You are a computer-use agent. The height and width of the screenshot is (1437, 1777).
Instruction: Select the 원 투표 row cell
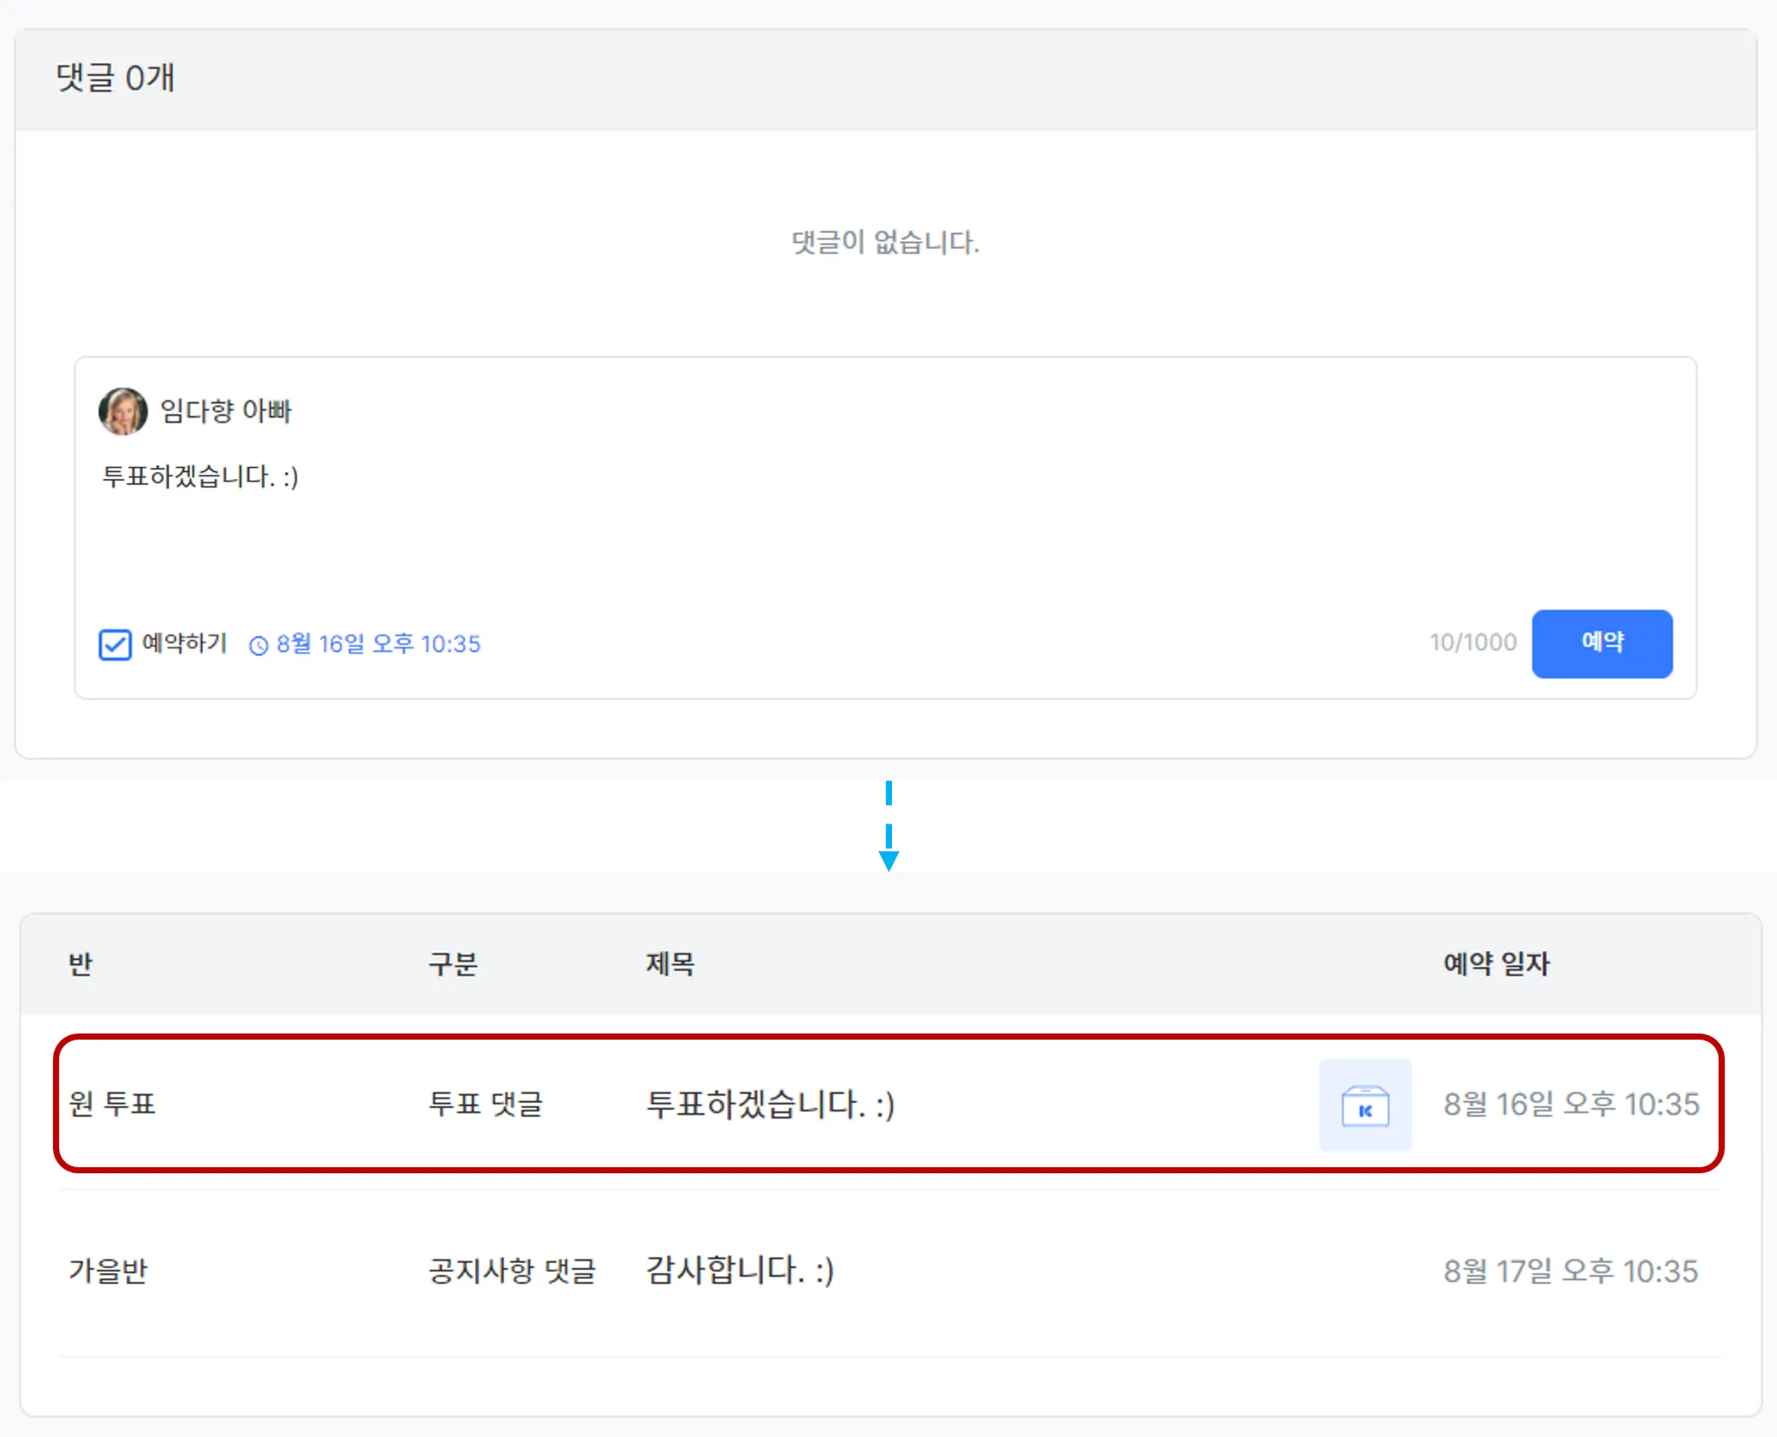(x=113, y=1105)
